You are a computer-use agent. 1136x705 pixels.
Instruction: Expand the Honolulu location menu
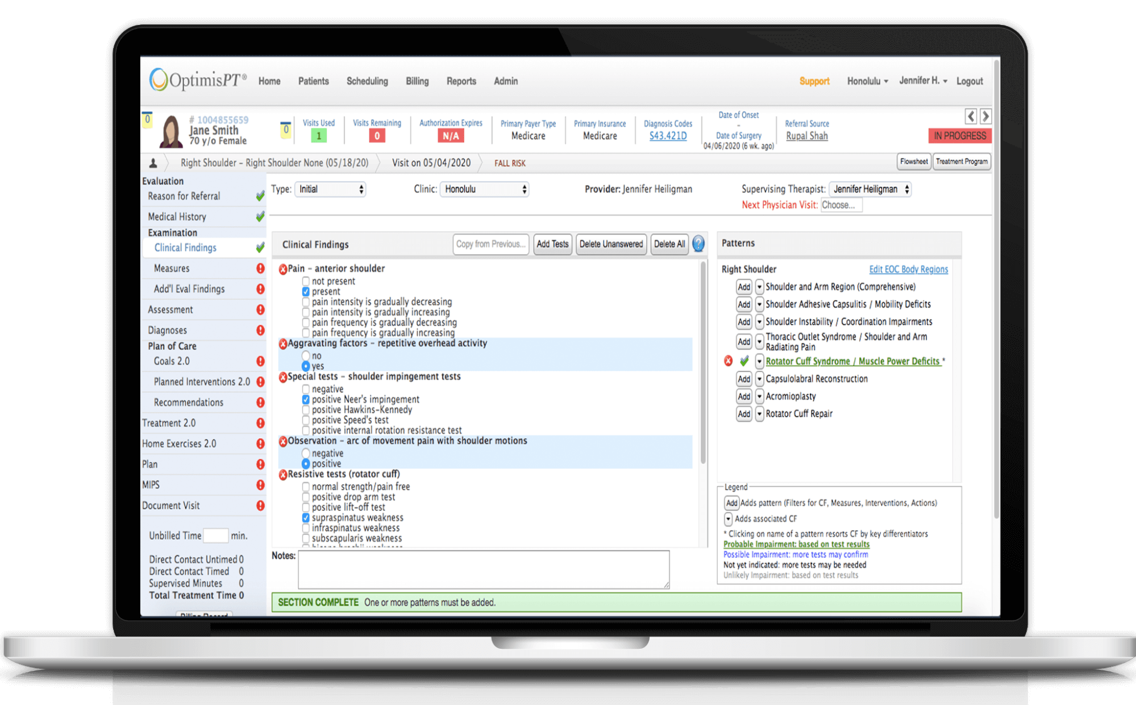867,81
